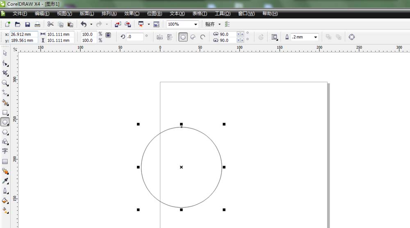Open the 视图(V) menu
Screen dimensions: 410x228
(64, 13)
